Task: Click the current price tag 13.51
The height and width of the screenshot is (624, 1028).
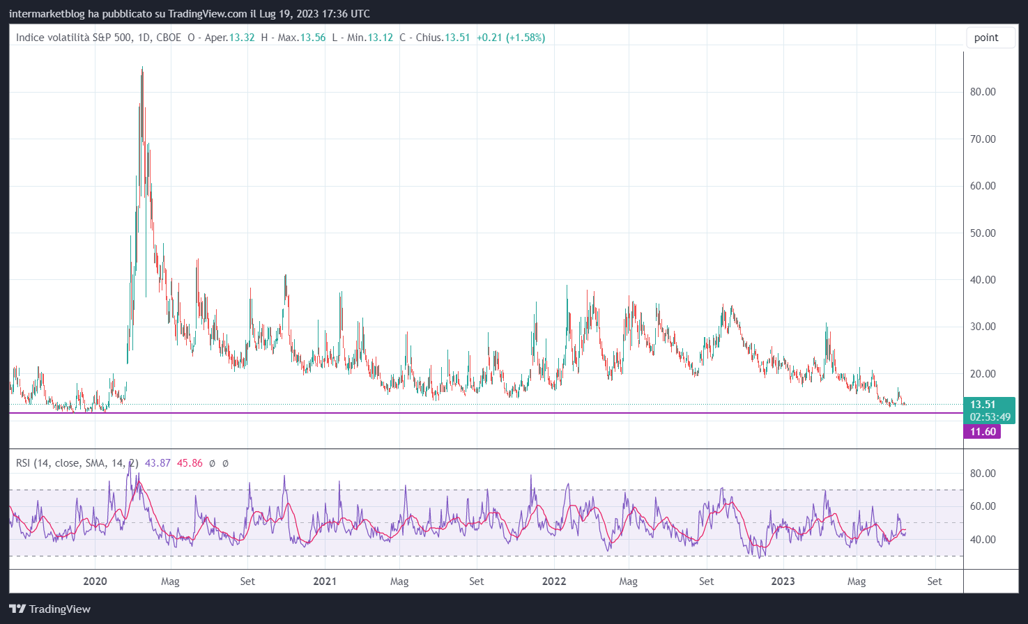Action: (983, 405)
